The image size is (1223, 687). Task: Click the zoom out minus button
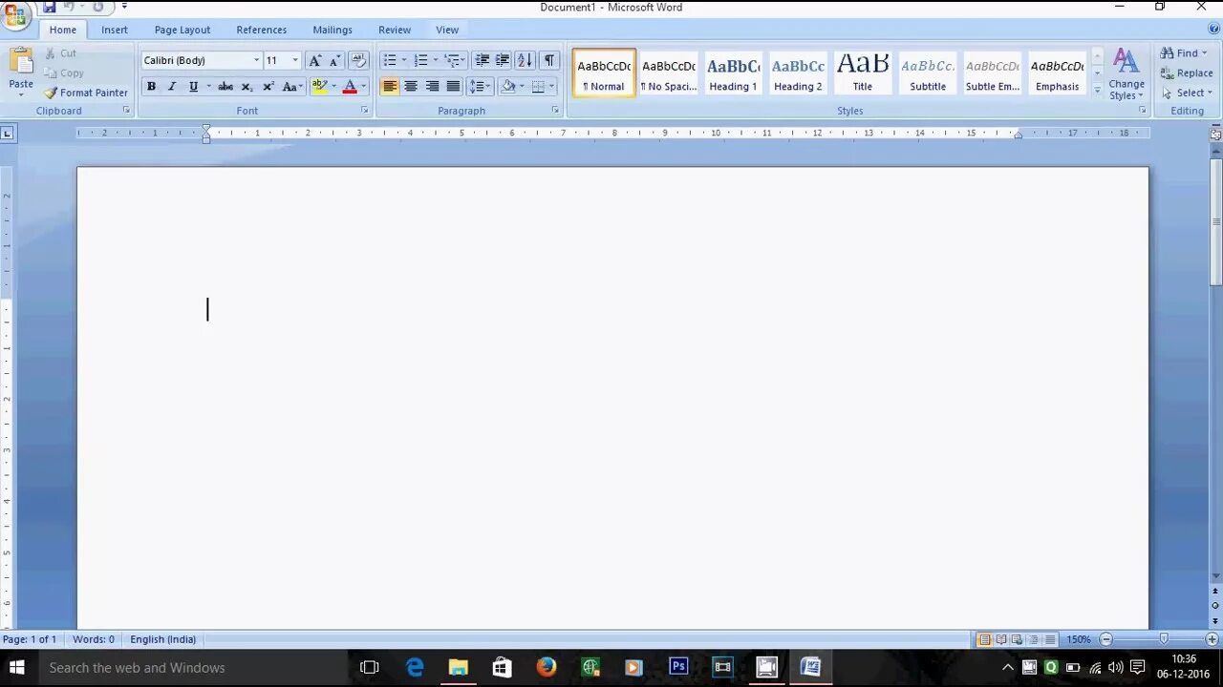pyautogui.click(x=1105, y=639)
